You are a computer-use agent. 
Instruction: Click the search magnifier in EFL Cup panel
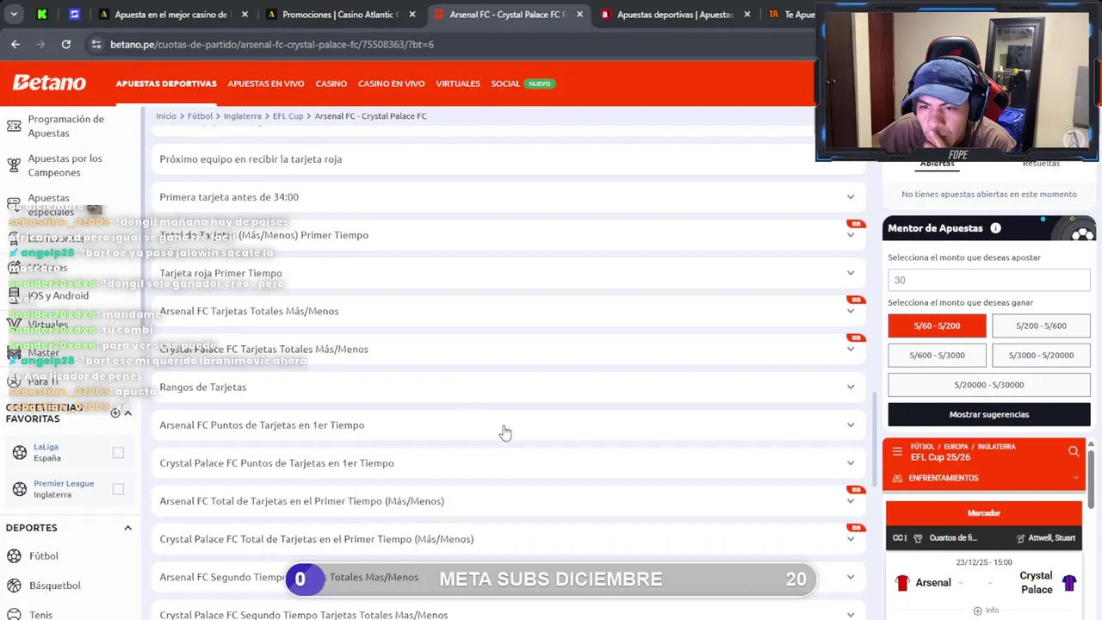coord(1074,451)
